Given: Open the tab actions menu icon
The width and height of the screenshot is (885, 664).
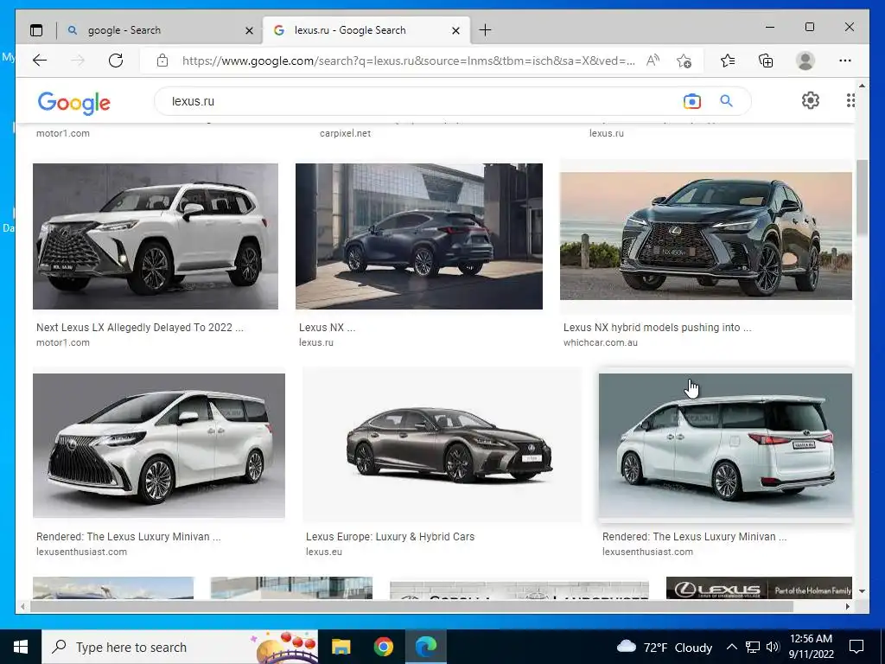Looking at the screenshot, I should click(x=36, y=30).
